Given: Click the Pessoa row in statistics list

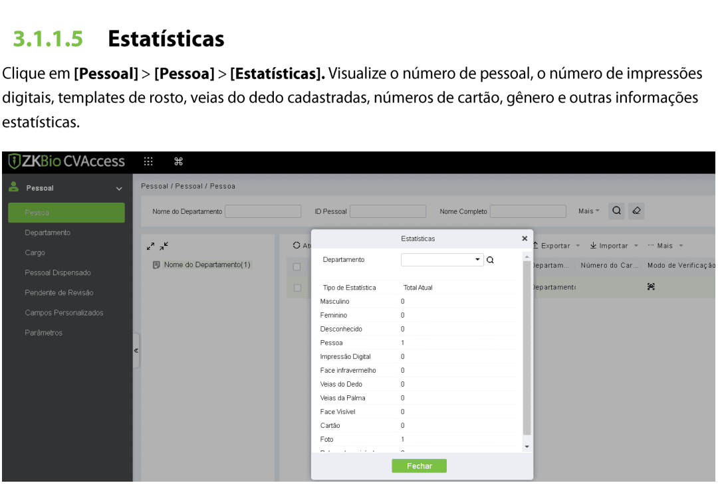Looking at the screenshot, I should coord(418,343).
